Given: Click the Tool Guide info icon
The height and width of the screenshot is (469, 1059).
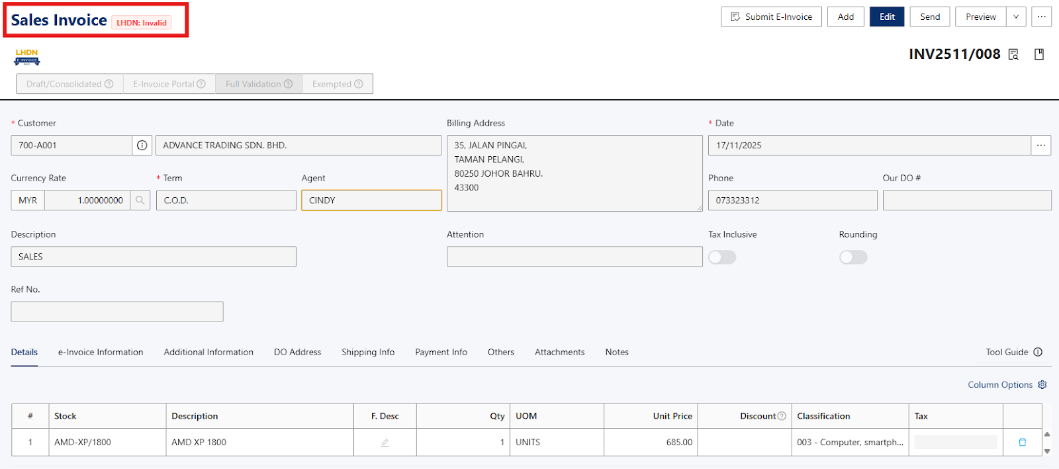Looking at the screenshot, I should point(1038,353).
